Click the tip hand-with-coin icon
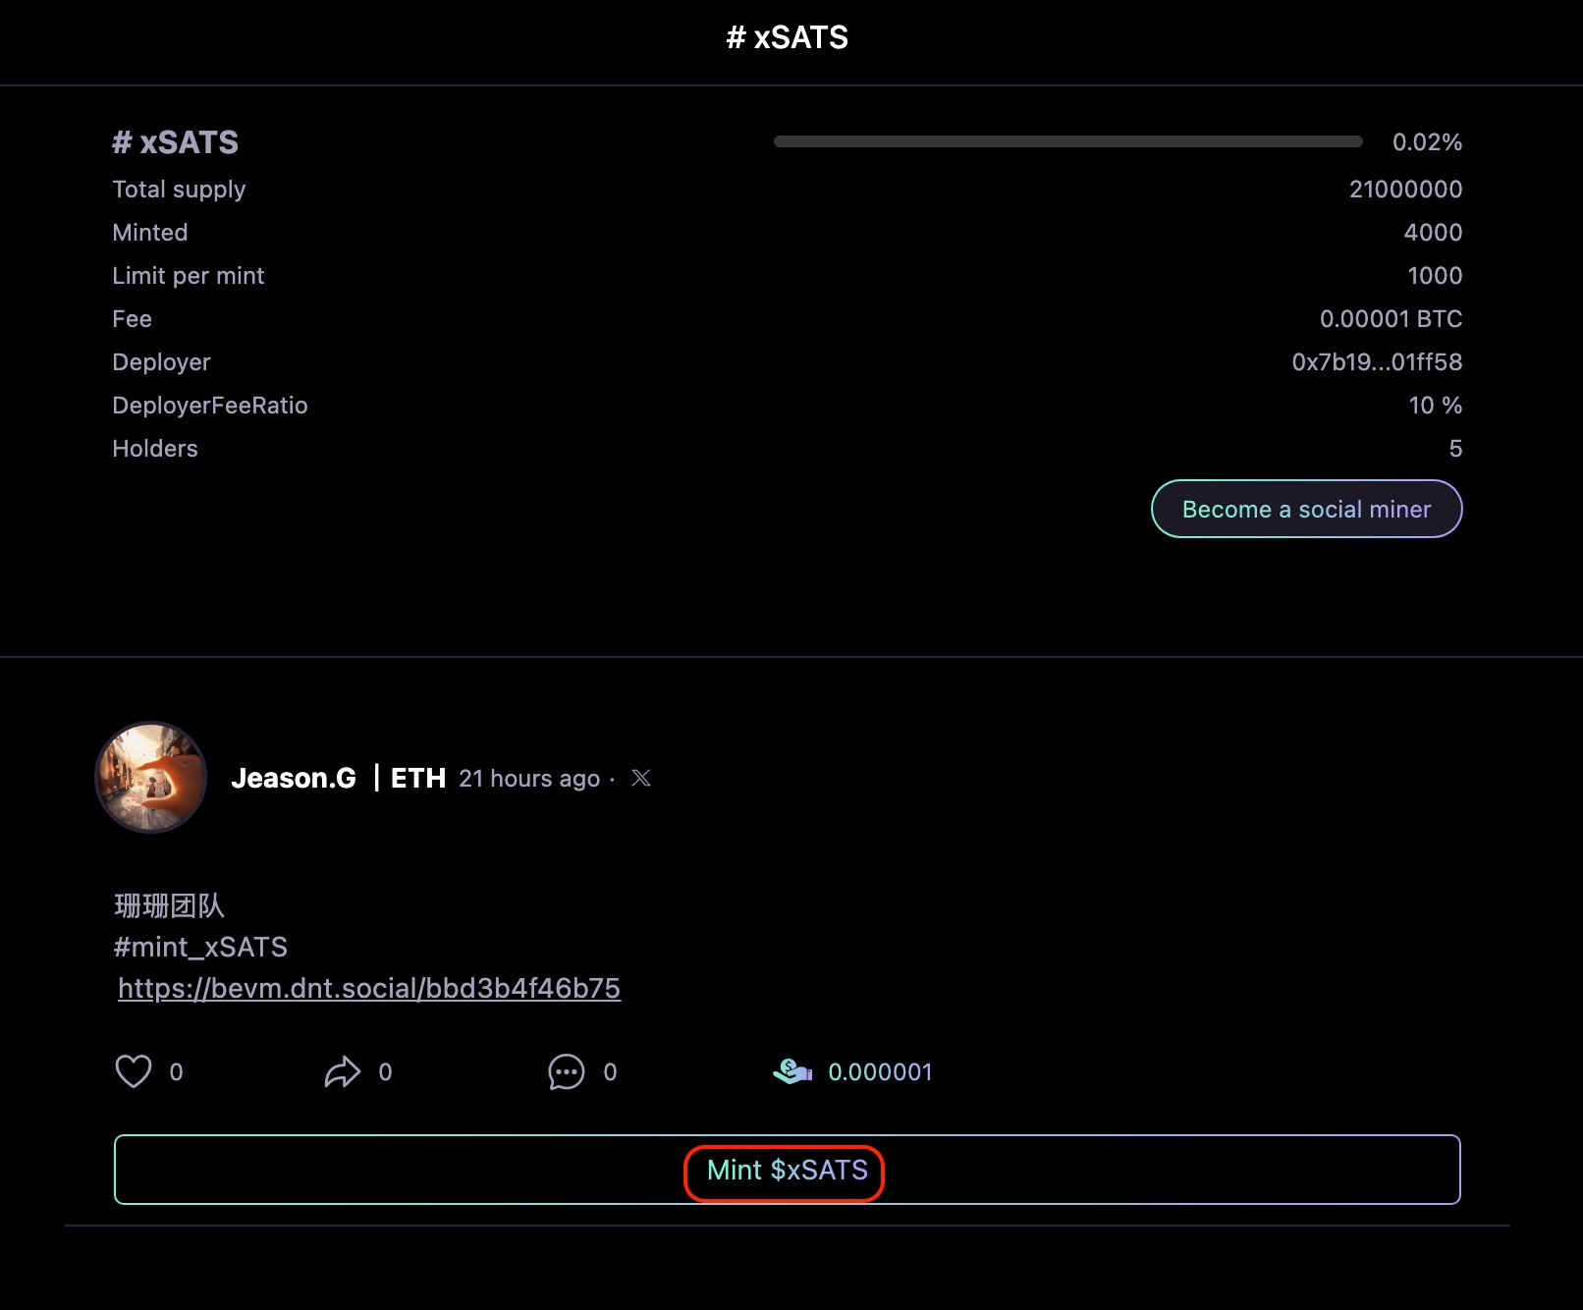This screenshot has height=1310, width=1583. tap(792, 1071)
